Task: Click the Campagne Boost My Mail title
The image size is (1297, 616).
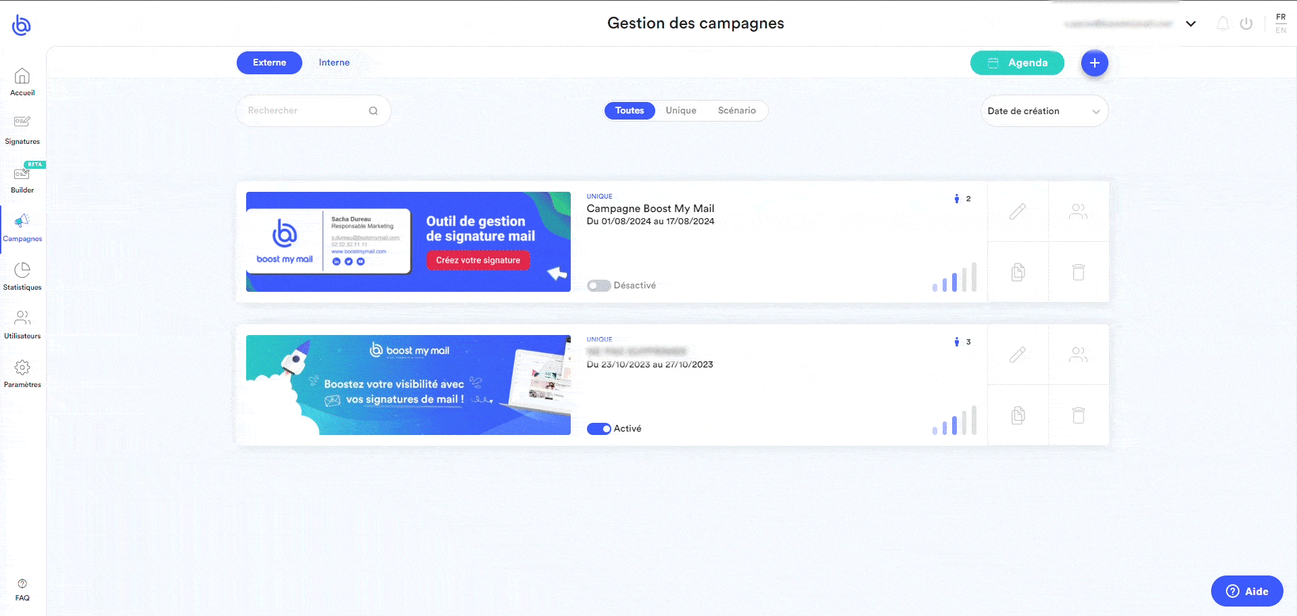Action: point(651,209)
